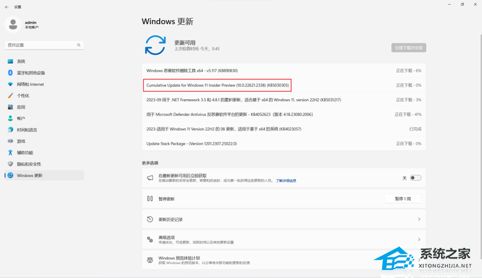Click the history clock icon
Viewport: 482px width, 278px height.
[x=150, y=219]
